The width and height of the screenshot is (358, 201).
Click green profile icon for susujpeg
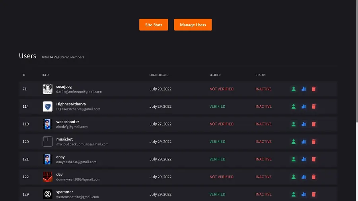294,89
